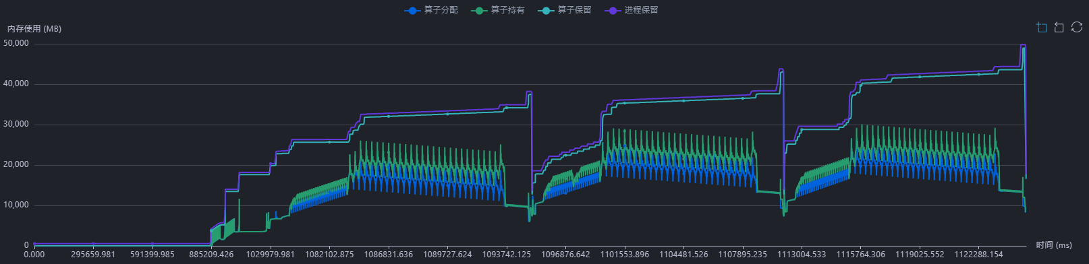Click the 20,000 y-axis label
Viewport: 1089px width, 264px height.
click(16, 164)
